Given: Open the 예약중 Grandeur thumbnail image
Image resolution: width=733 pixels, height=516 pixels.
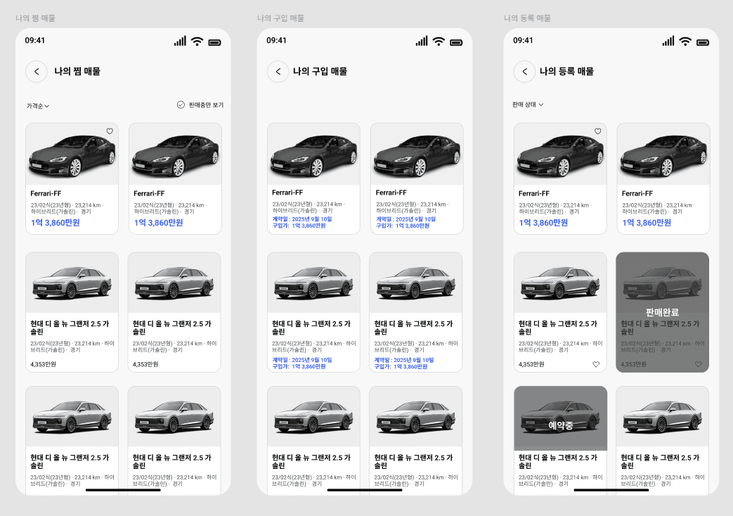Looking at the screenshot, I should 560,418.
